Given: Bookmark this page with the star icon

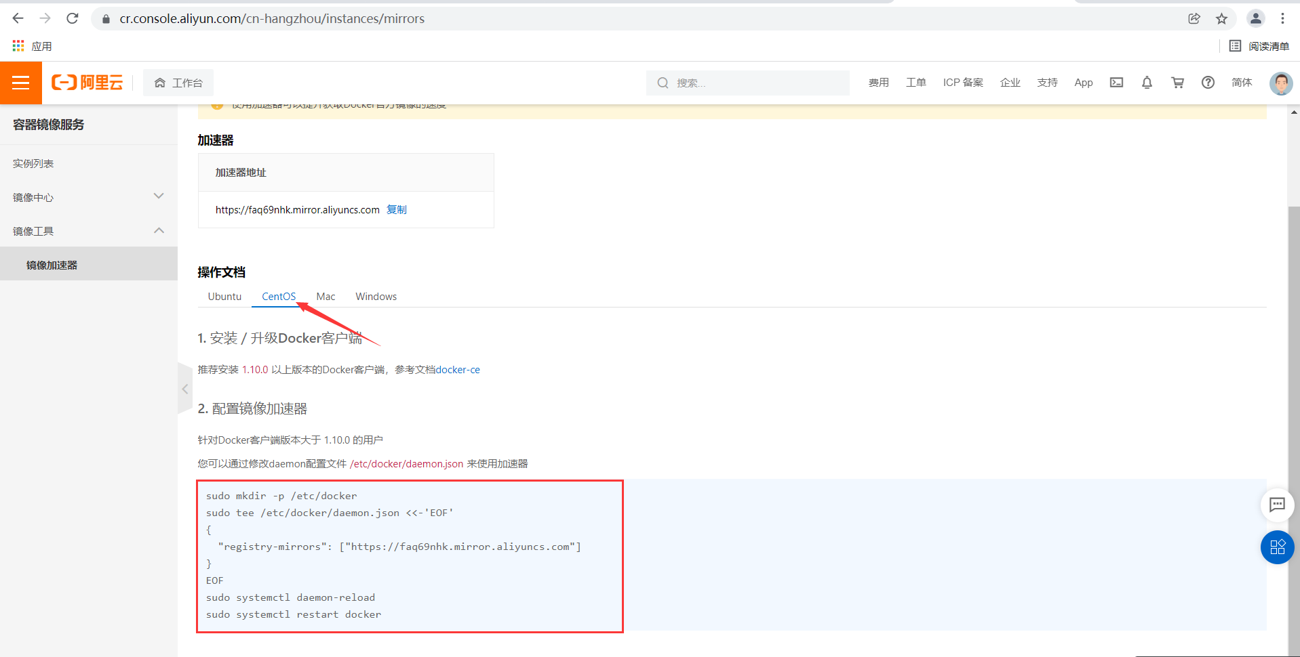Looking at the screenshot, I should pyautogui.click(x=1221, y=18).
